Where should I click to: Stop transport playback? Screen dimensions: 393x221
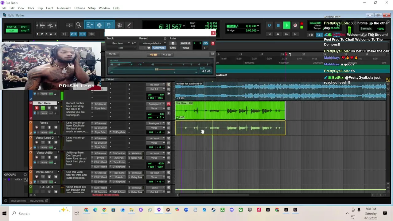(x=278, y=25)
